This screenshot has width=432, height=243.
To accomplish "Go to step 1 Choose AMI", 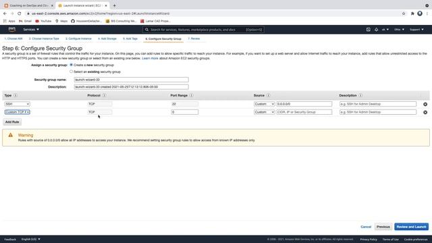I will tap(13, 39).
